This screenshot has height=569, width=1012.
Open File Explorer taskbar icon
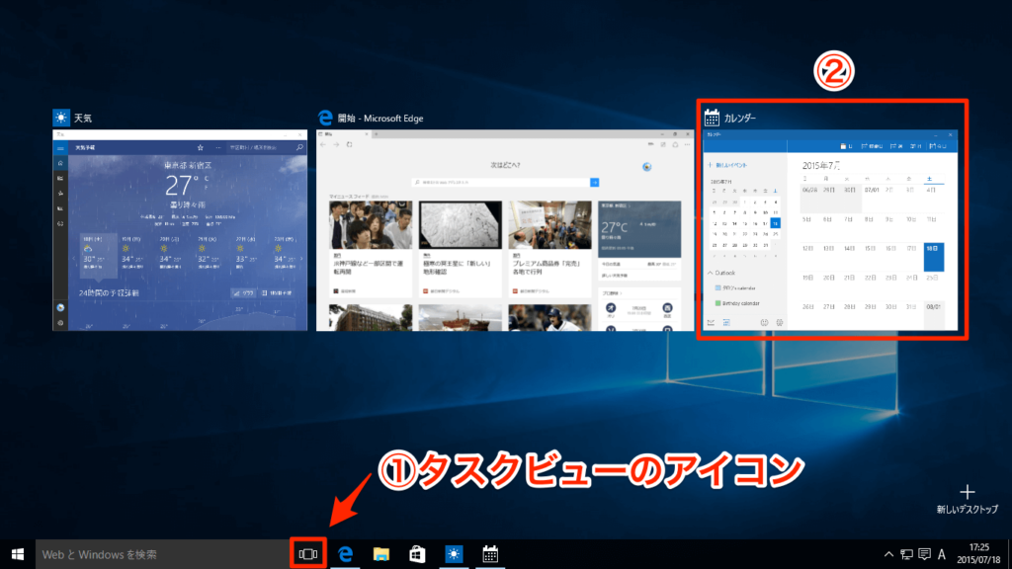(381, 554)
